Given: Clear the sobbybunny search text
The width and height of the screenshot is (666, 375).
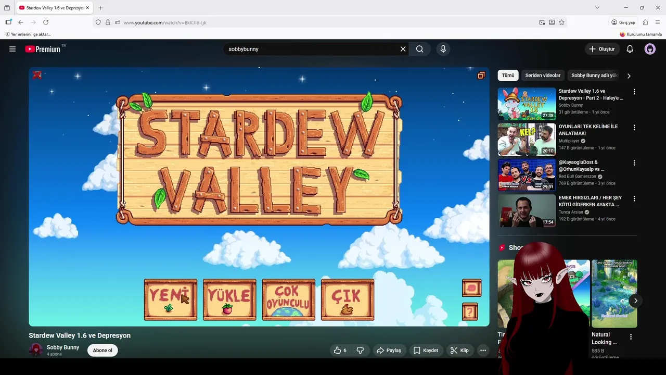Looking at the screenshot, I should pos(403,49).
